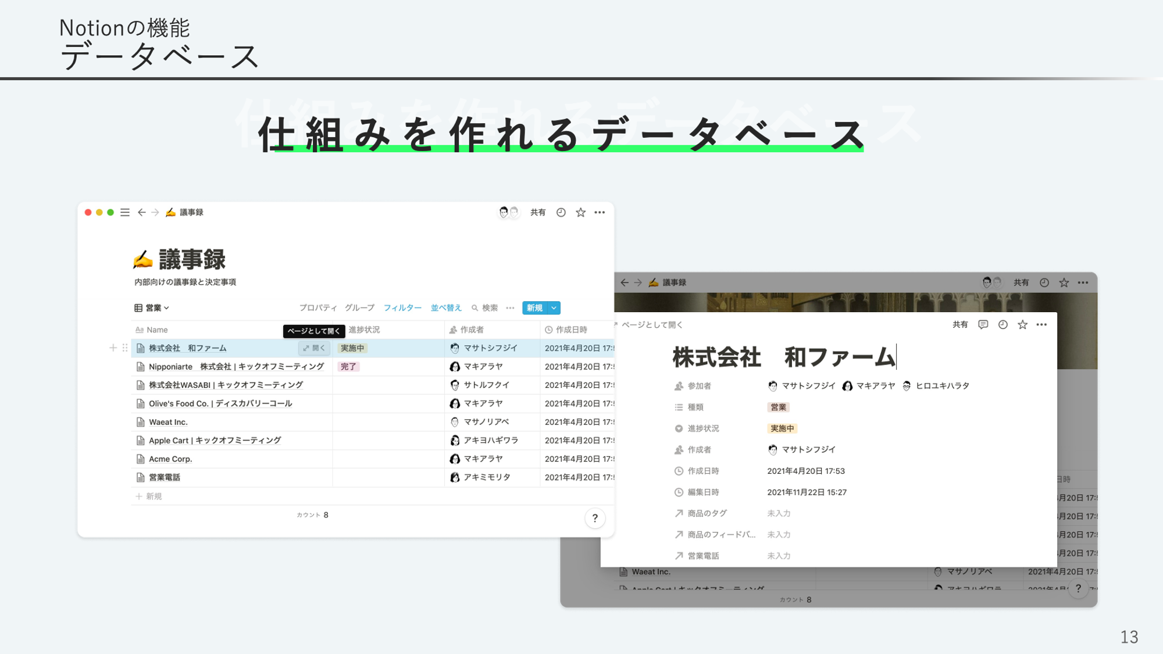The width and height of the screenshot is (1163, 654).
Task: Click the back arrow in left window
Action: click(141, 212)
